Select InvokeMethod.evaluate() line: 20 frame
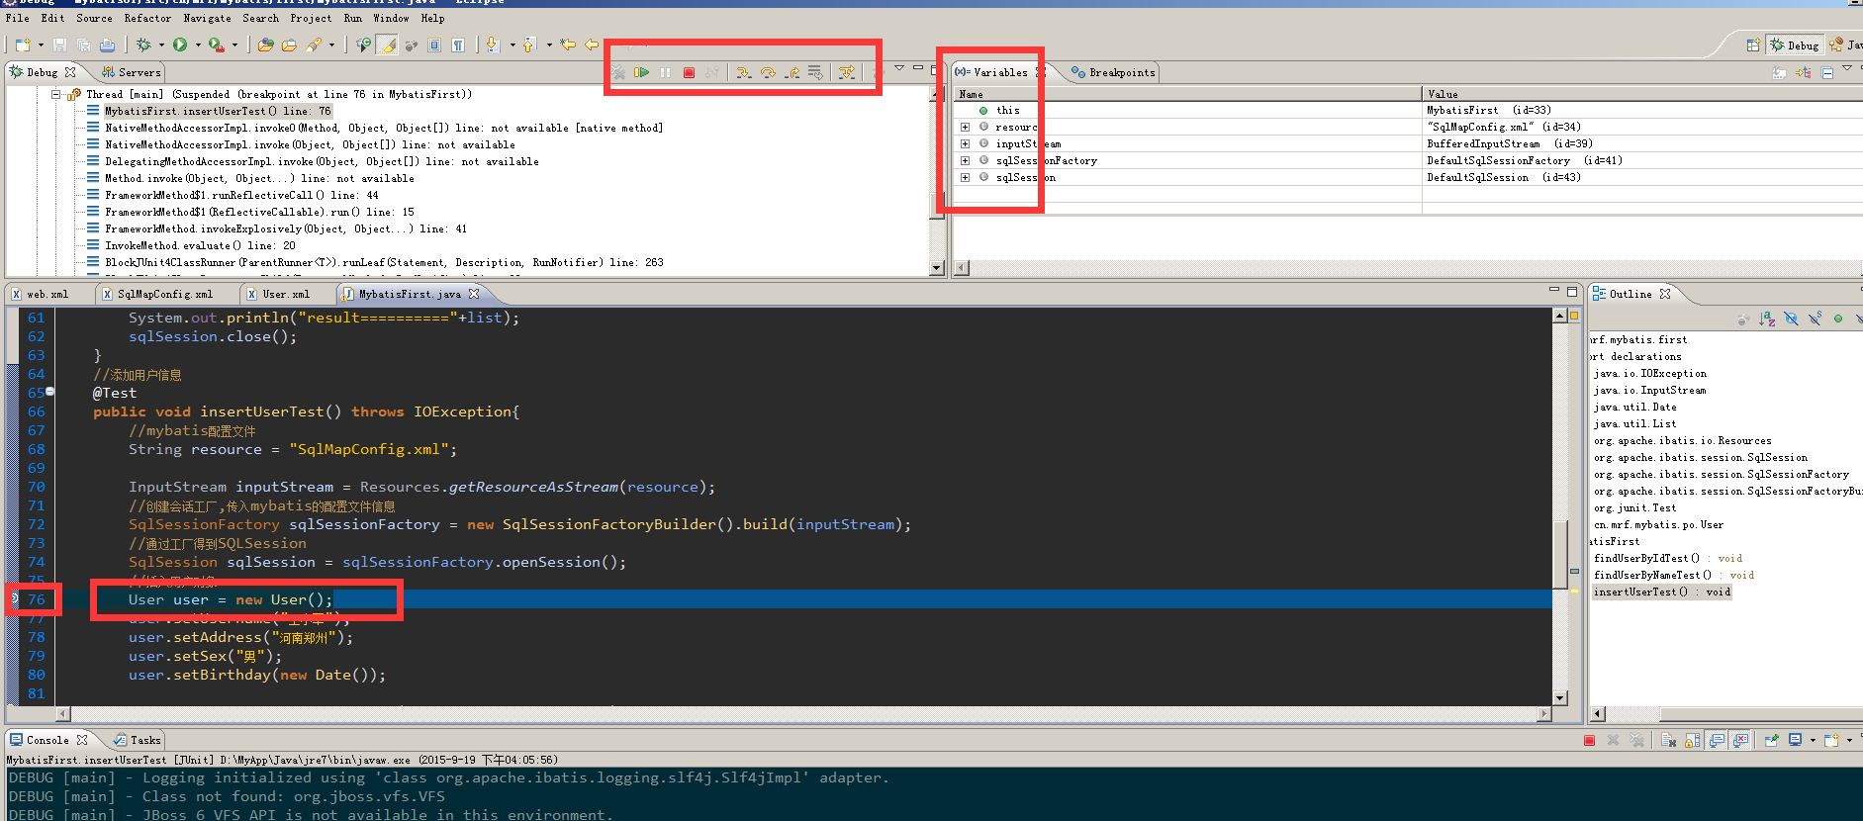The width and height of the screenshot is (1863, 821). pos(200,245)
